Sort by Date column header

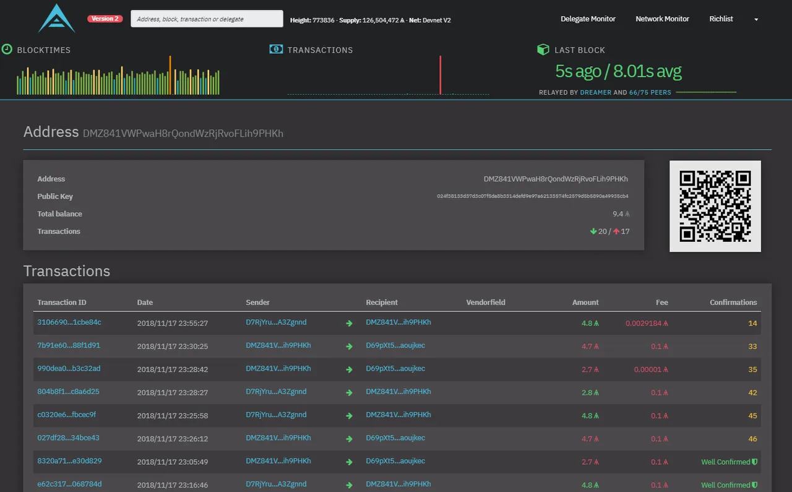pyautogui.click(x=145, y=303)
